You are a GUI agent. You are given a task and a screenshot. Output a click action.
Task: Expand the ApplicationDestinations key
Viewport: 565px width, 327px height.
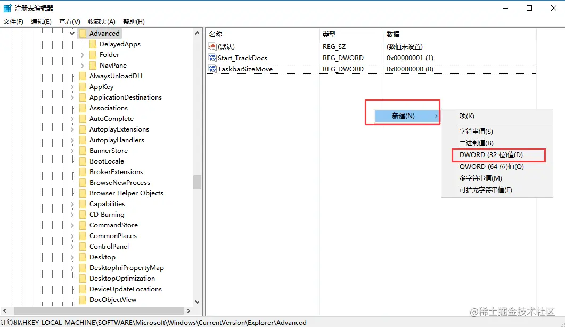[72, 97]
